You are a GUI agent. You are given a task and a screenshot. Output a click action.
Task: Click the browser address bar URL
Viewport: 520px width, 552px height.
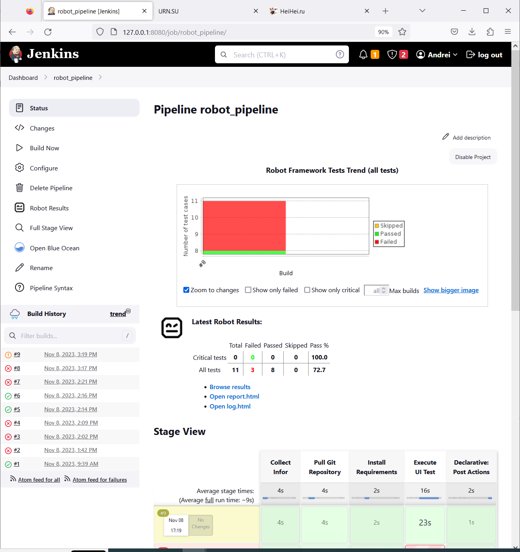[174, 32]
